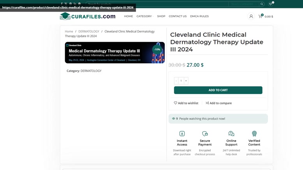
Task: Click the CURAFILES.com logo
Action: (88, 16)
